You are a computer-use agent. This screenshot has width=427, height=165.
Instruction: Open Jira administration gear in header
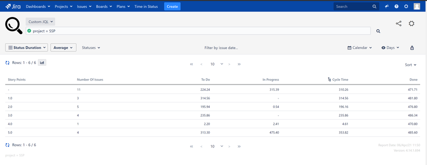point(406,6)
